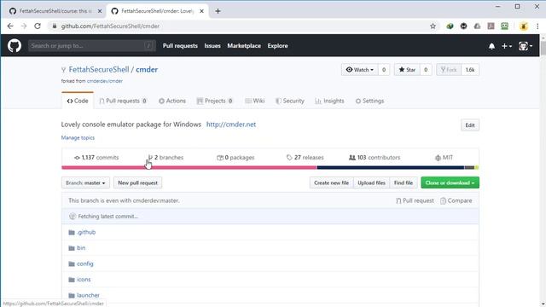Open the notifications bell

point(491,46)
